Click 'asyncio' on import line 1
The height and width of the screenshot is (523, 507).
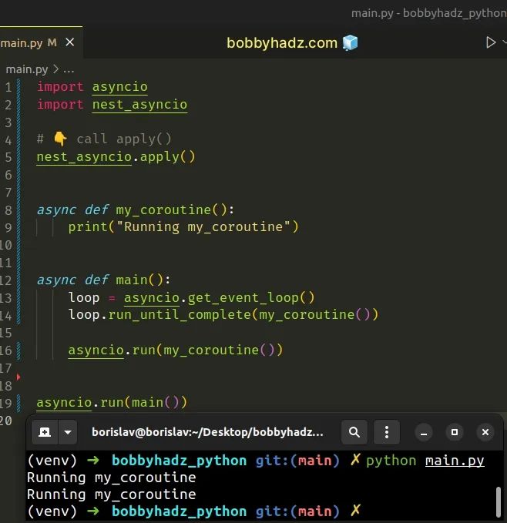click(x=119, y=87)
